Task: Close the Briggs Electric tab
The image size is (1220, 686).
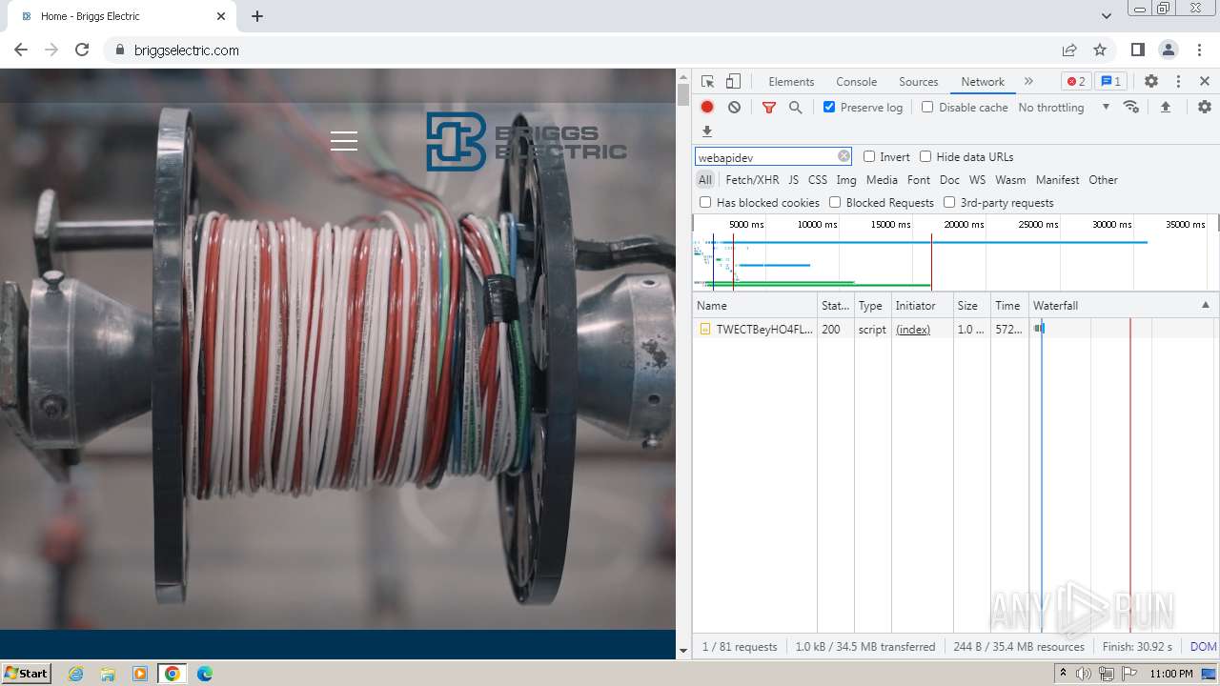Action: 221,16
